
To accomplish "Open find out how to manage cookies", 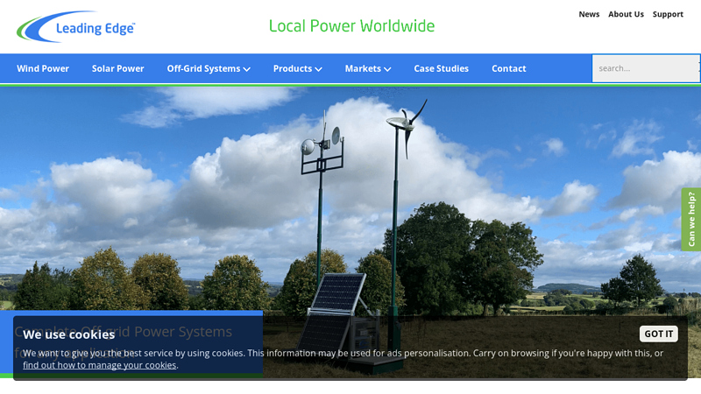I will click(100, 365).
